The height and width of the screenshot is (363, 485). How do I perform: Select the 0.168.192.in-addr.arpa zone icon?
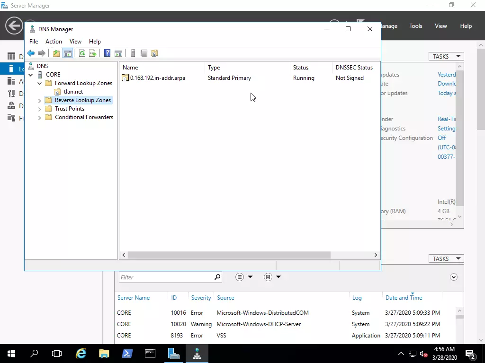pos(125,78)
